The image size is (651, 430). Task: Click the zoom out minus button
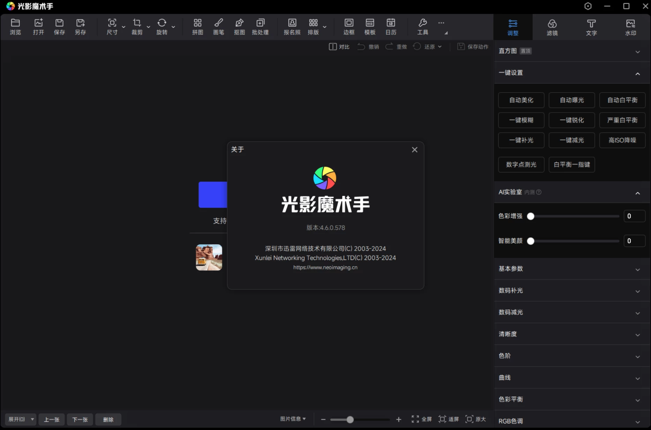[x=323, y=420]
